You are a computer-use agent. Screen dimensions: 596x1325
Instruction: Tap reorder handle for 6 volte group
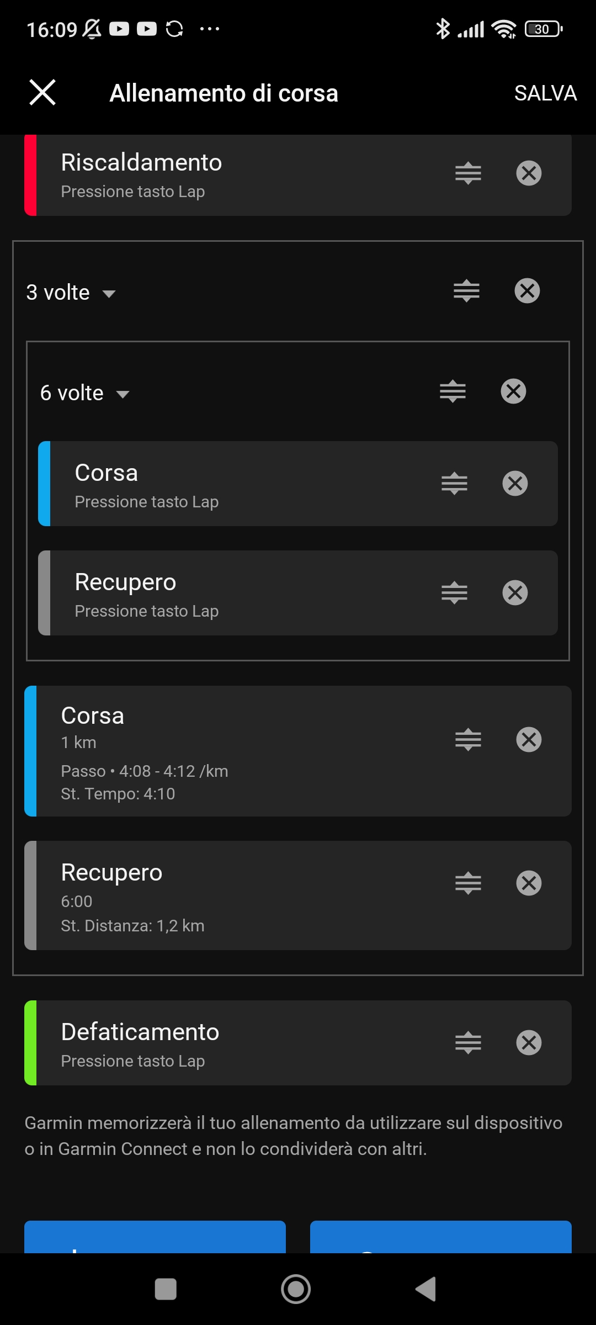tap(453, 391)
